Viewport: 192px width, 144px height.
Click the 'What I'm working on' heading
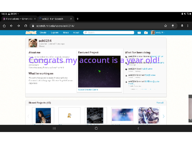41,74
